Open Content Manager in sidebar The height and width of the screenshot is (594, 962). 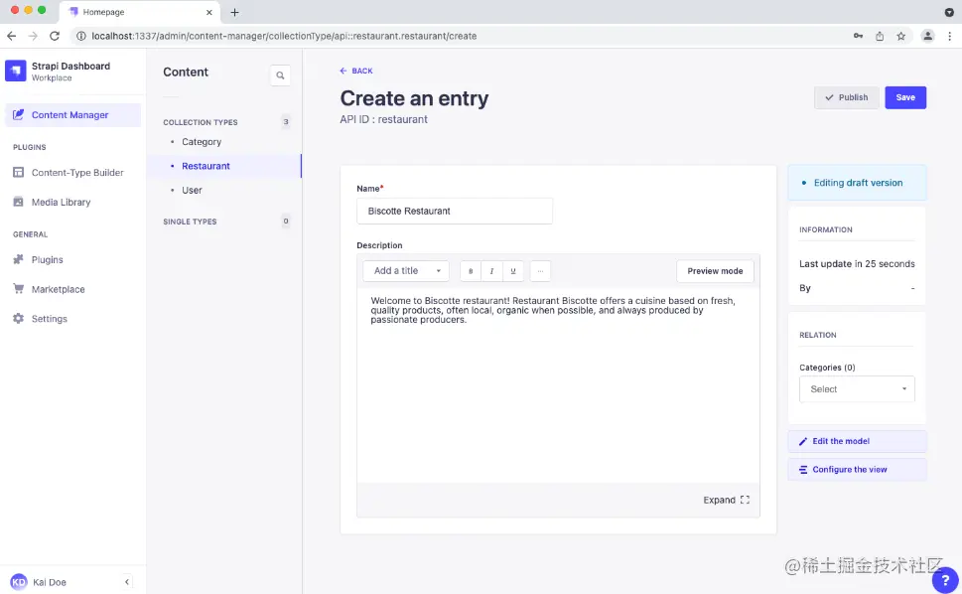click(72, 115)
